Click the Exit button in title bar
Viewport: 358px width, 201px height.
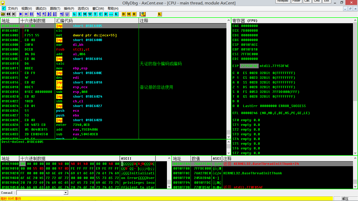[x=327, y=1]
